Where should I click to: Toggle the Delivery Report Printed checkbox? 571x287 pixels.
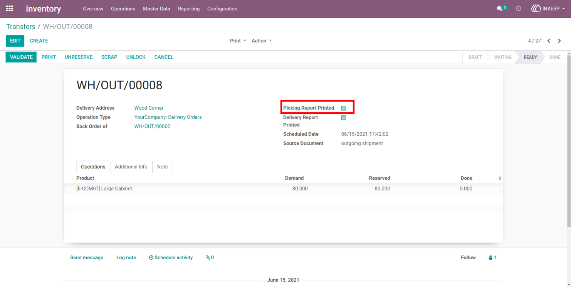click(x=344, y=118)
